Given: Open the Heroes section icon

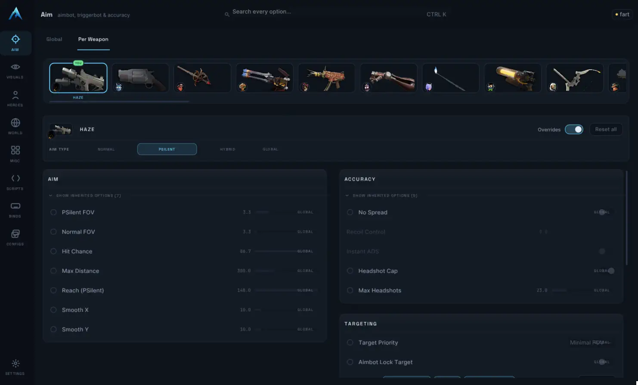Looking at the screenshot, I should point(15,95).
